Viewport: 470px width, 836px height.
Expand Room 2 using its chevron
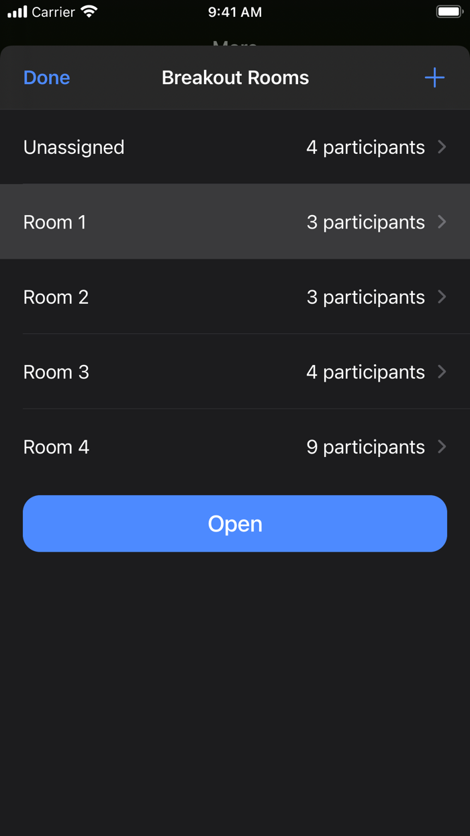pyautogui.click(x=441, y=297)
